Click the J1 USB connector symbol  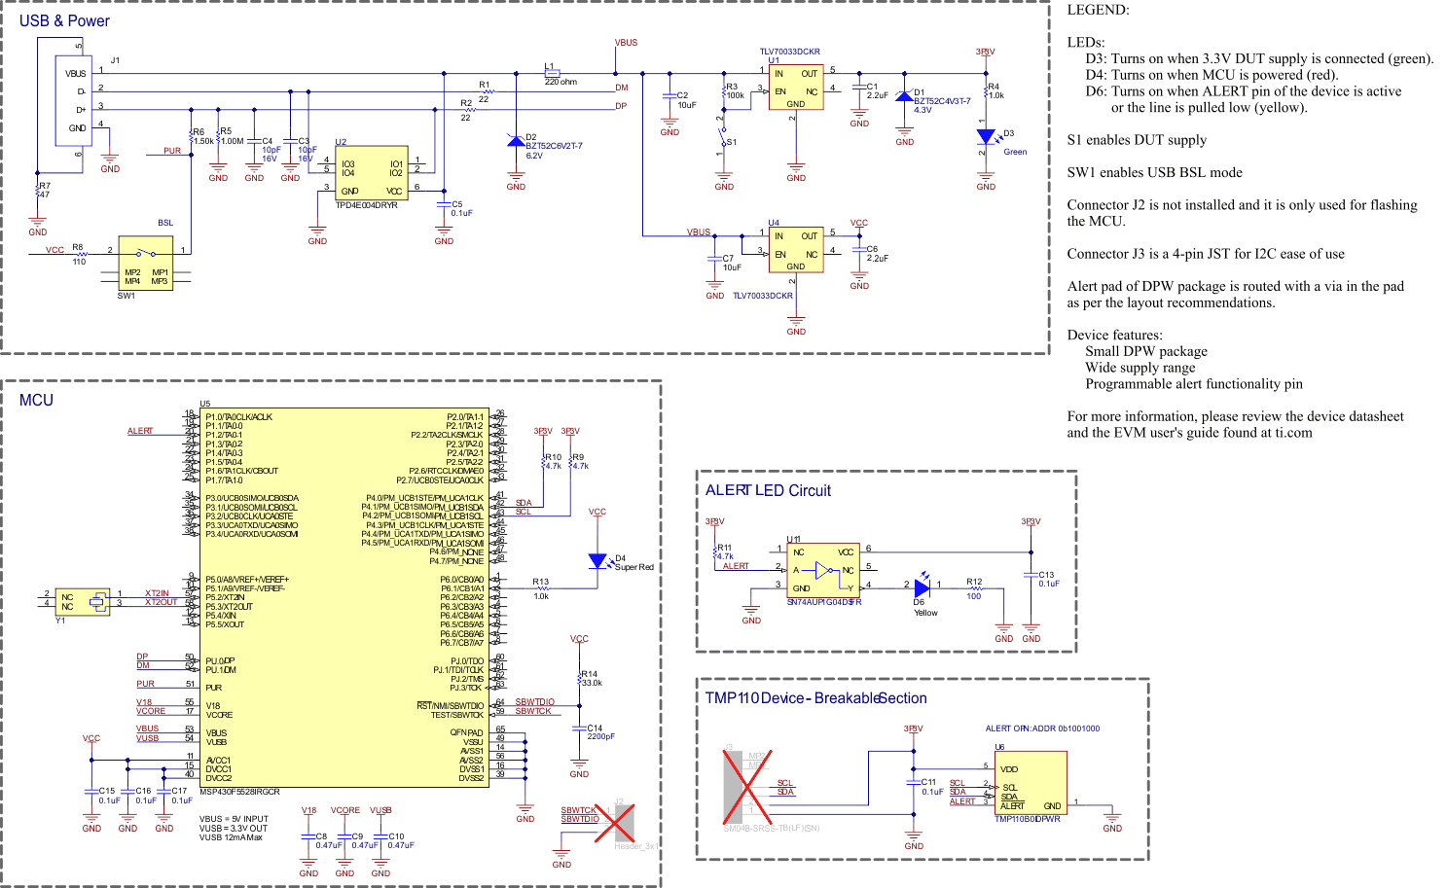(x=73, y=100)
